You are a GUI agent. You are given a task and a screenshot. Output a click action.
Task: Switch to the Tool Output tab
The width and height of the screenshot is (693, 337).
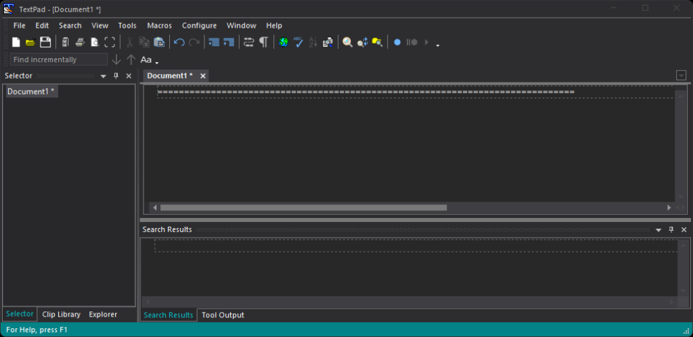[223, 315]
